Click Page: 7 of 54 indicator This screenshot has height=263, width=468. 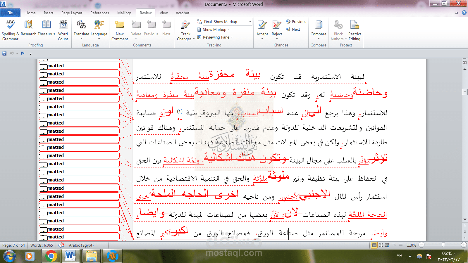(13, 245)
